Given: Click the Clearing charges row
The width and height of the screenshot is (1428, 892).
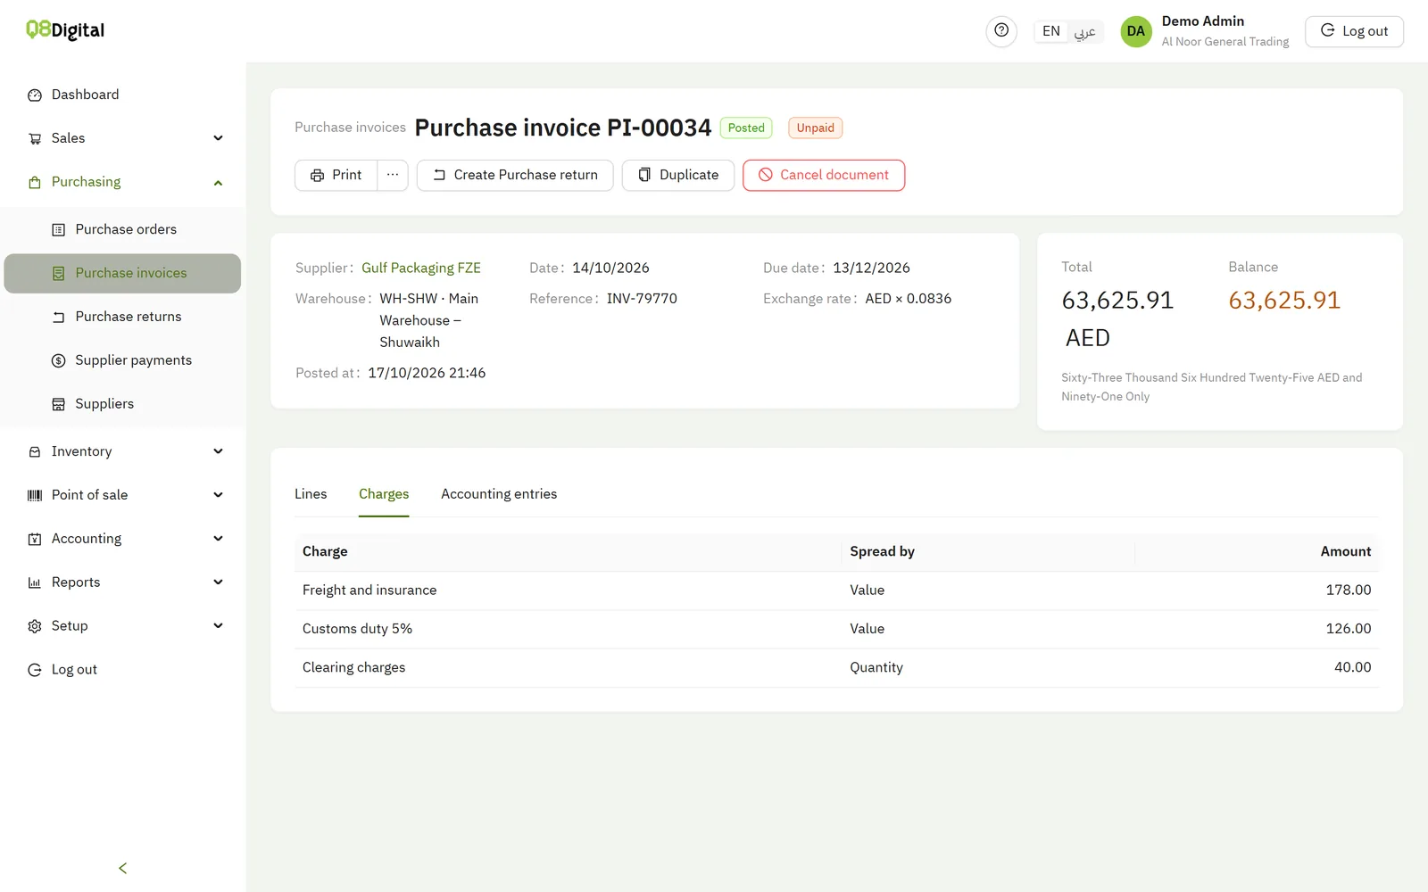Looking at the screenshot, I should pyautogui.click(x=836, y=667).
